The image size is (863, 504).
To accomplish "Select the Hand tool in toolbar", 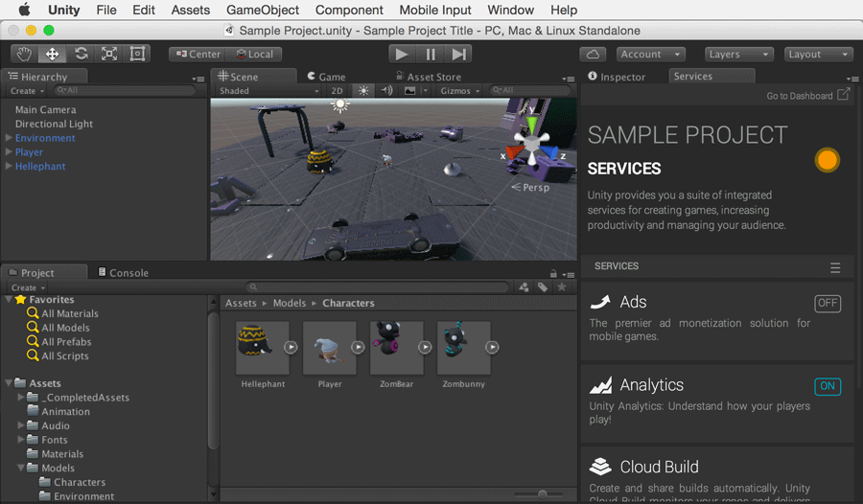I will coord(25,55).
